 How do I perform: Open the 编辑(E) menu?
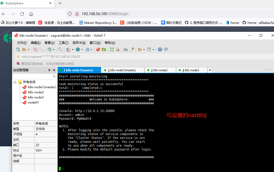click(x=36, y=43)
